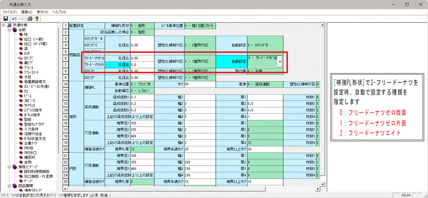Click the Print icon in toolbar
The image size is (428, 198).
[x=30, y=18]
